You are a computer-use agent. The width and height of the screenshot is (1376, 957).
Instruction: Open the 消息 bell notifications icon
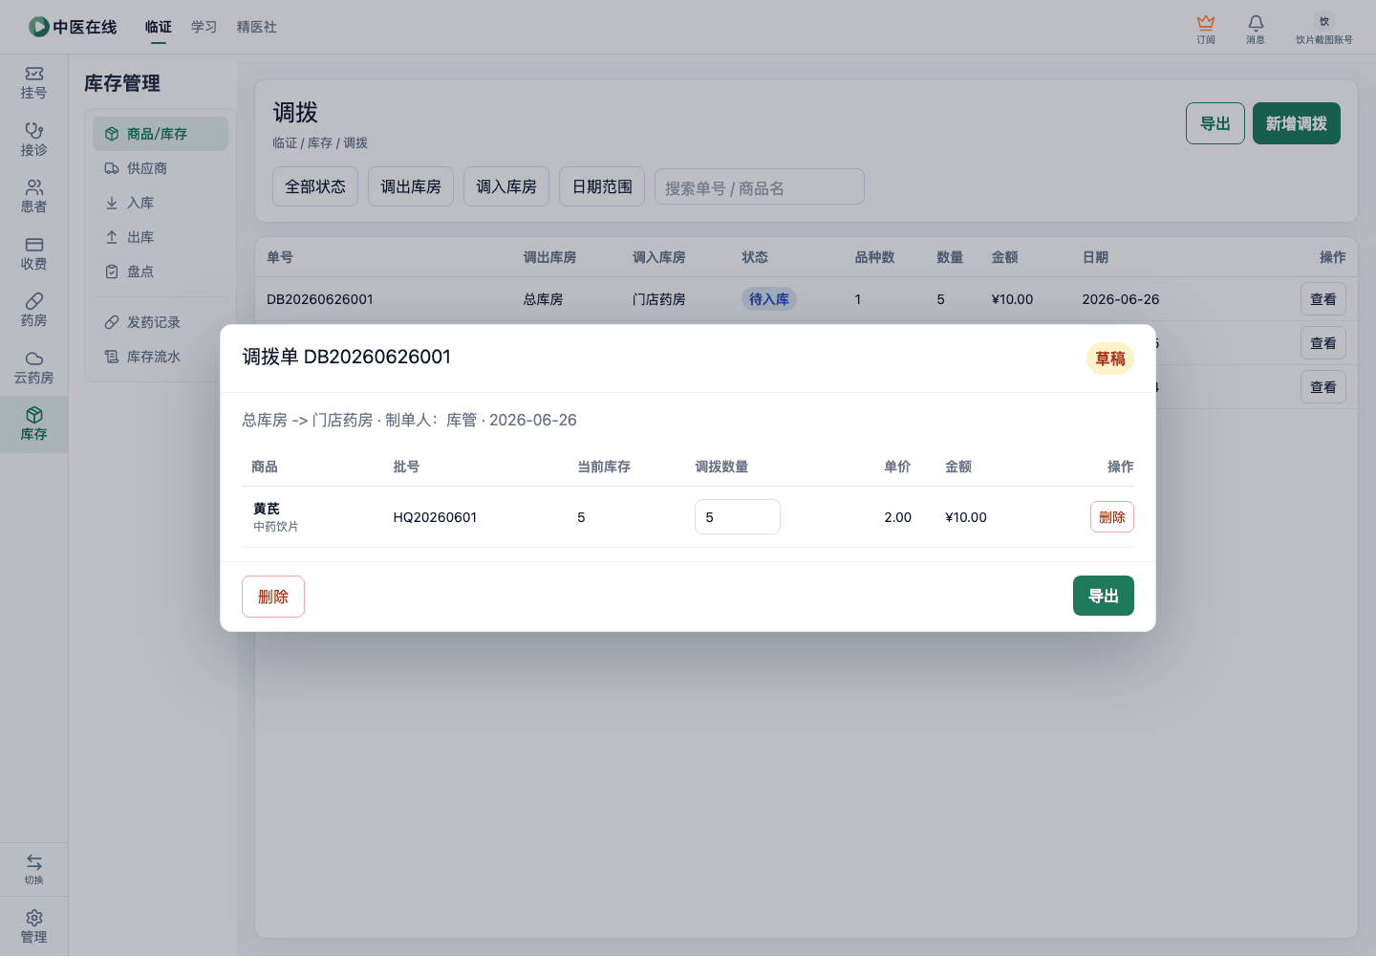point(1256,22)
